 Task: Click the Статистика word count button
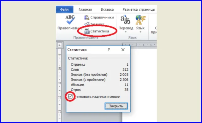coord(97,31)
